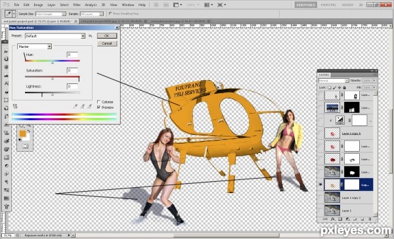Click the Lightness value input field
This screenshot has height=239, width=394.
[72, 87]
